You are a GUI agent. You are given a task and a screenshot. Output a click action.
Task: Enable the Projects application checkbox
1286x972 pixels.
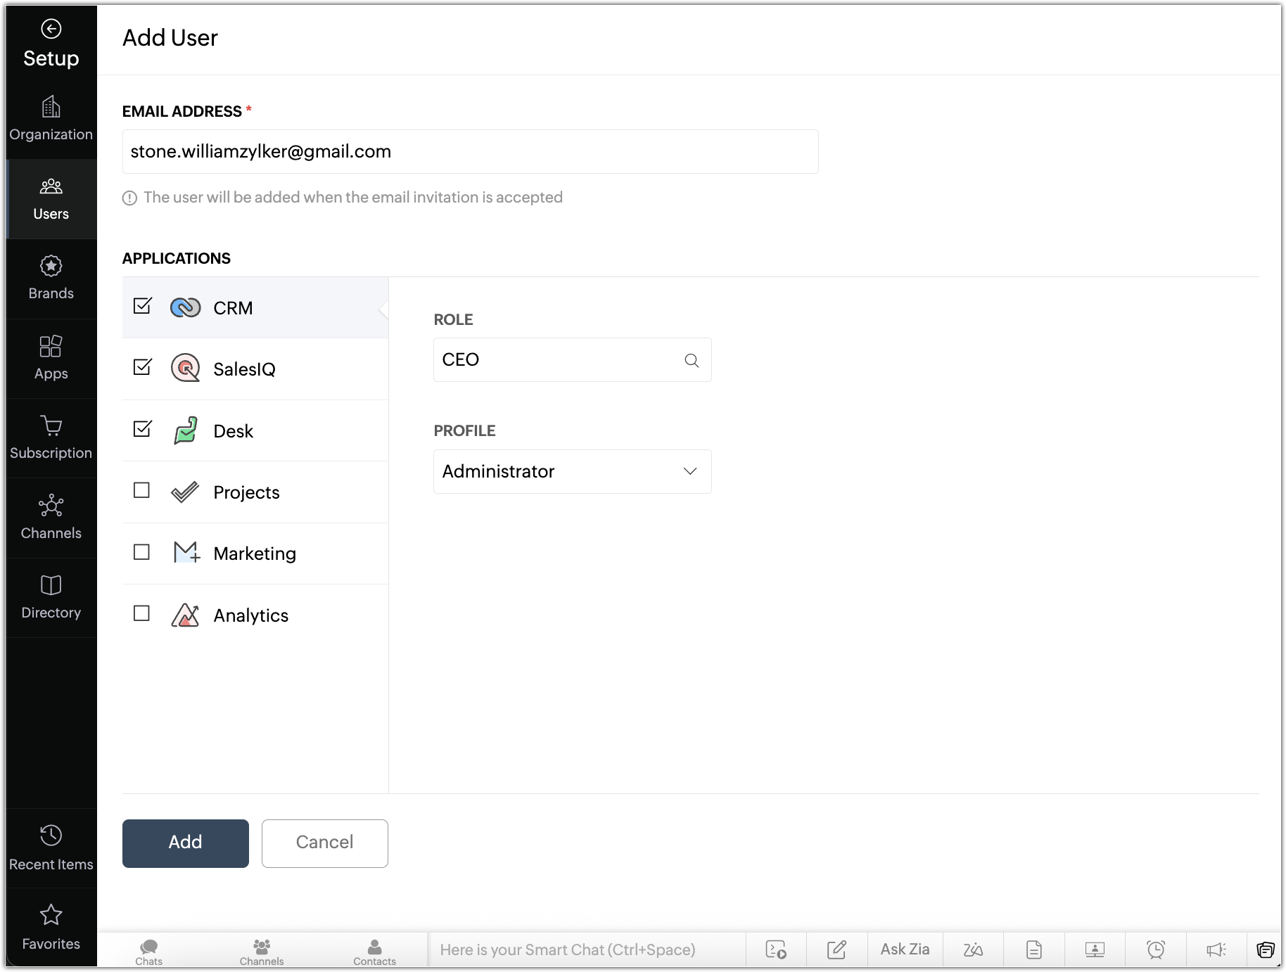(x=141, y=490)
